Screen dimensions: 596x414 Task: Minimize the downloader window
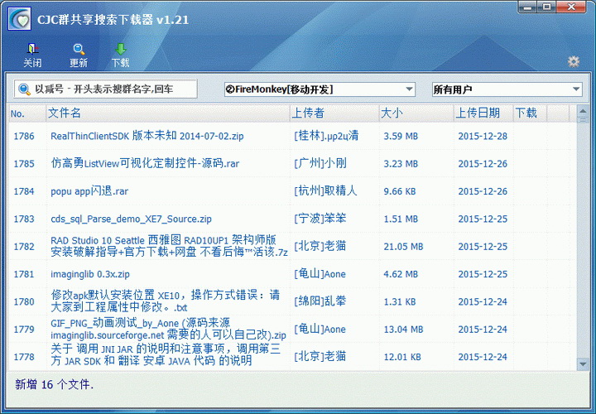pyautogui.click(x=527, y=7)
